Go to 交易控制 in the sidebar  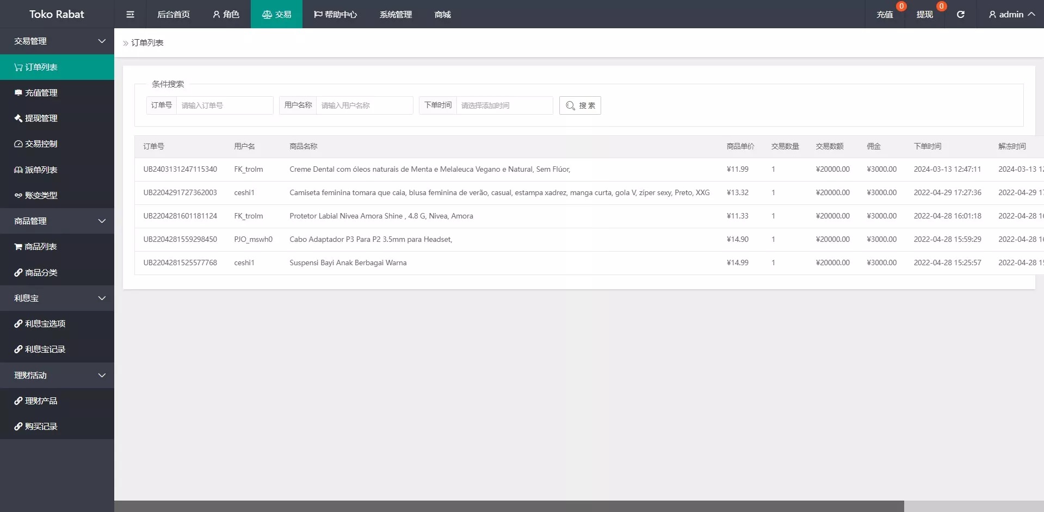click(x=41, y=144)
